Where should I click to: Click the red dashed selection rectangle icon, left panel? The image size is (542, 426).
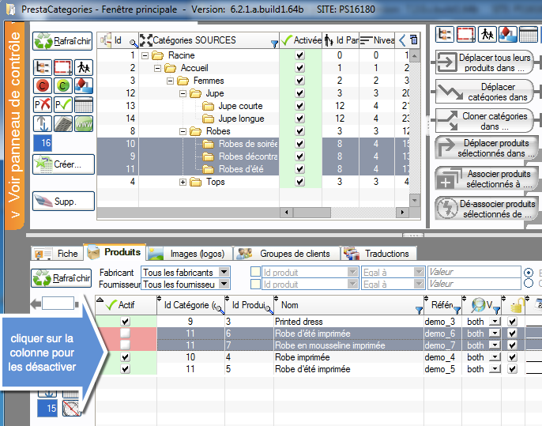pos(63,66)
